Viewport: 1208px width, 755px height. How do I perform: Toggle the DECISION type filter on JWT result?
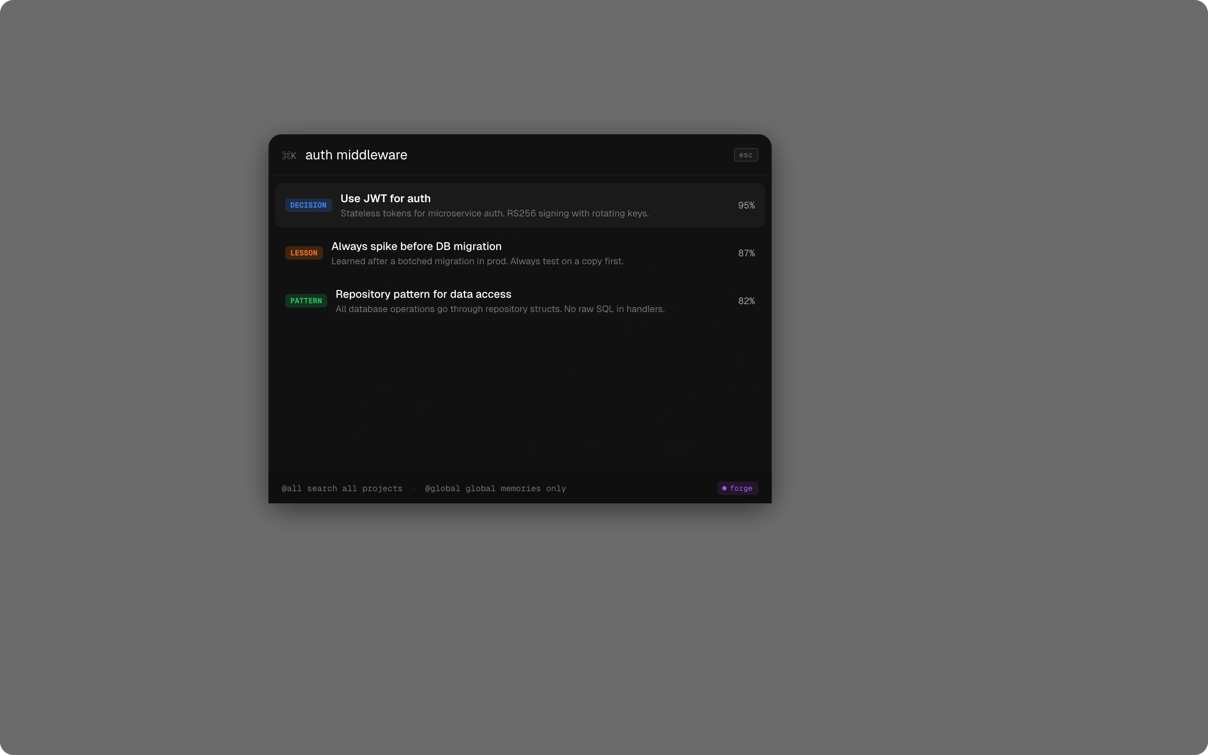pos(308,205)
